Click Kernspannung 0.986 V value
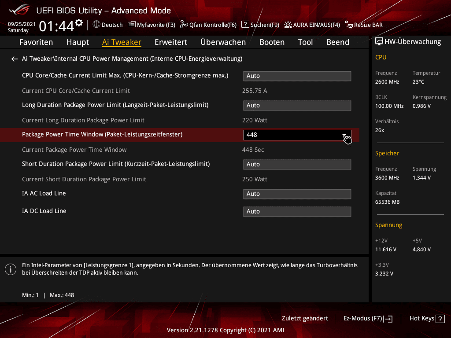 pos(421,106)
